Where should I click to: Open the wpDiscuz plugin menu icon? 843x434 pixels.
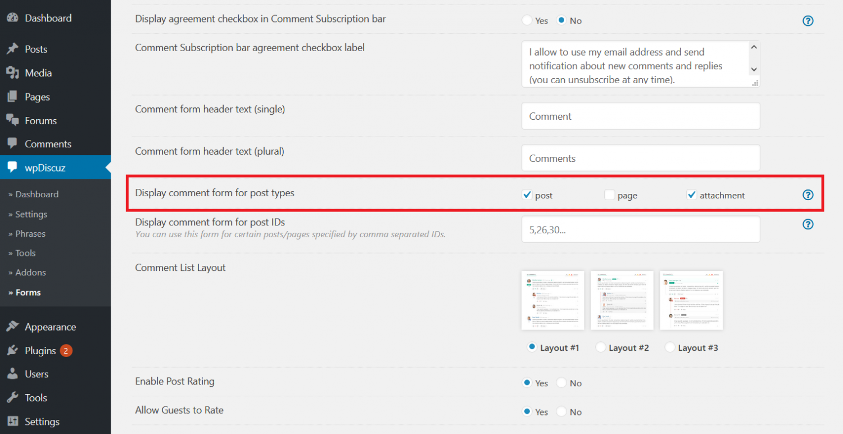point(13,167)
